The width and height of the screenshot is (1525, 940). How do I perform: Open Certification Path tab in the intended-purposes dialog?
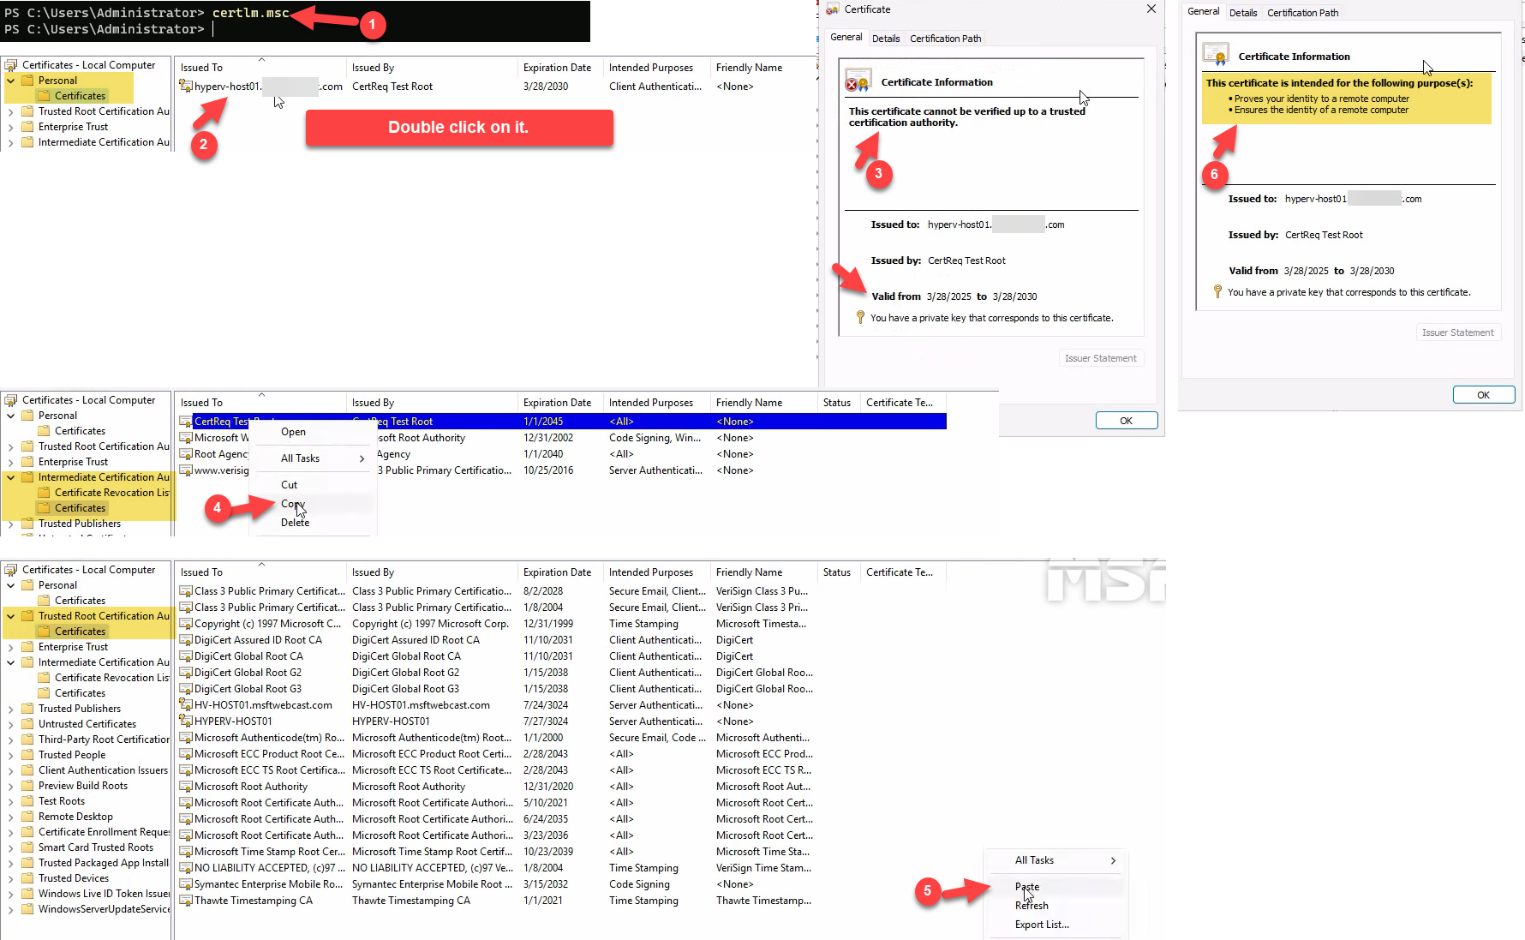click(x=1302, y=13)
